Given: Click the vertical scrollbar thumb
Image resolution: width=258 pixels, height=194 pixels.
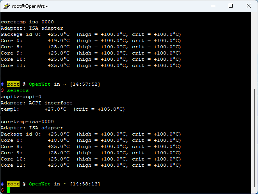Looking at the screenshot, I should 254,138.
